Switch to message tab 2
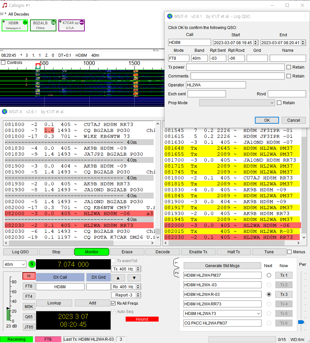Screen dimensions: 310x343 (176, 273)
